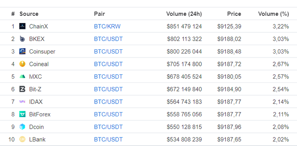Screen dimensions: 297x146
Task: Open the BTC/USDT pair link for BKEX
Action: (x=108, y=39)
